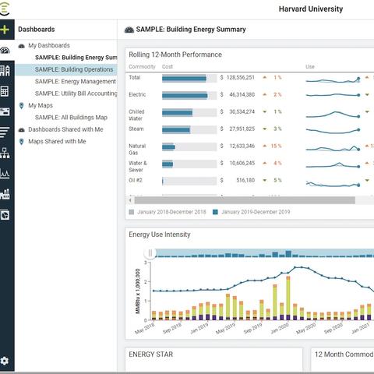Click the Use column header
The height and width of the screenshot is (374, 374).
click(310, 67)
